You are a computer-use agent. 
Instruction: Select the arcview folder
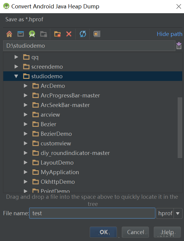(x=93, y=115)
